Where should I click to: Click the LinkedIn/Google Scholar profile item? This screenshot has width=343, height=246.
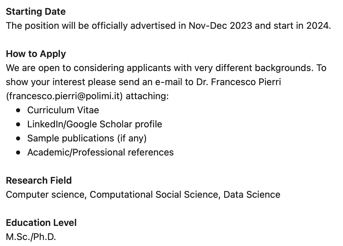94,124
